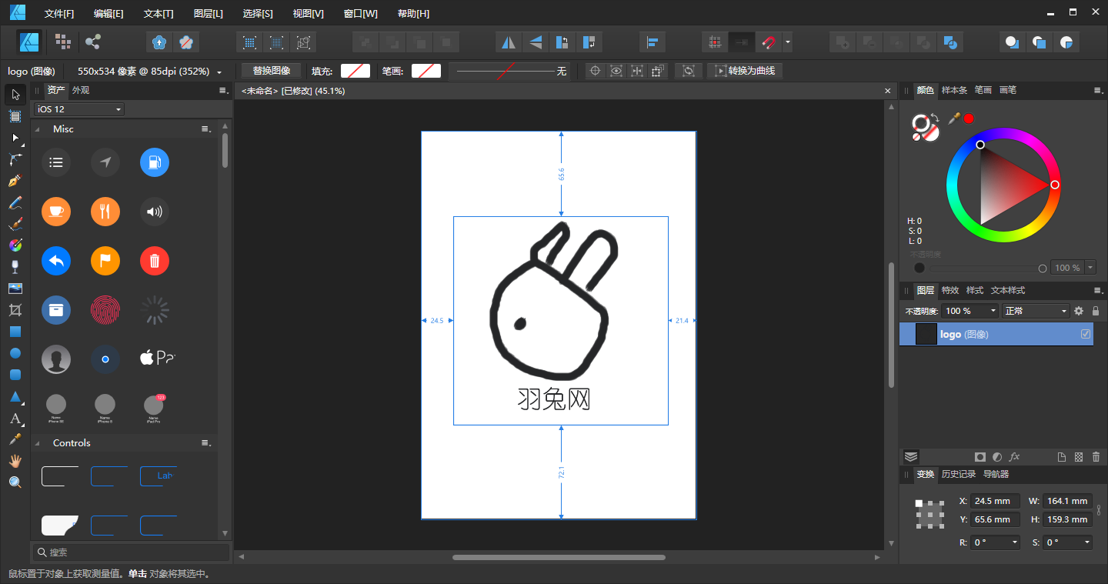Switch to the 样本条 tab
Screen dimensions: 1108x584
[955, 90]
